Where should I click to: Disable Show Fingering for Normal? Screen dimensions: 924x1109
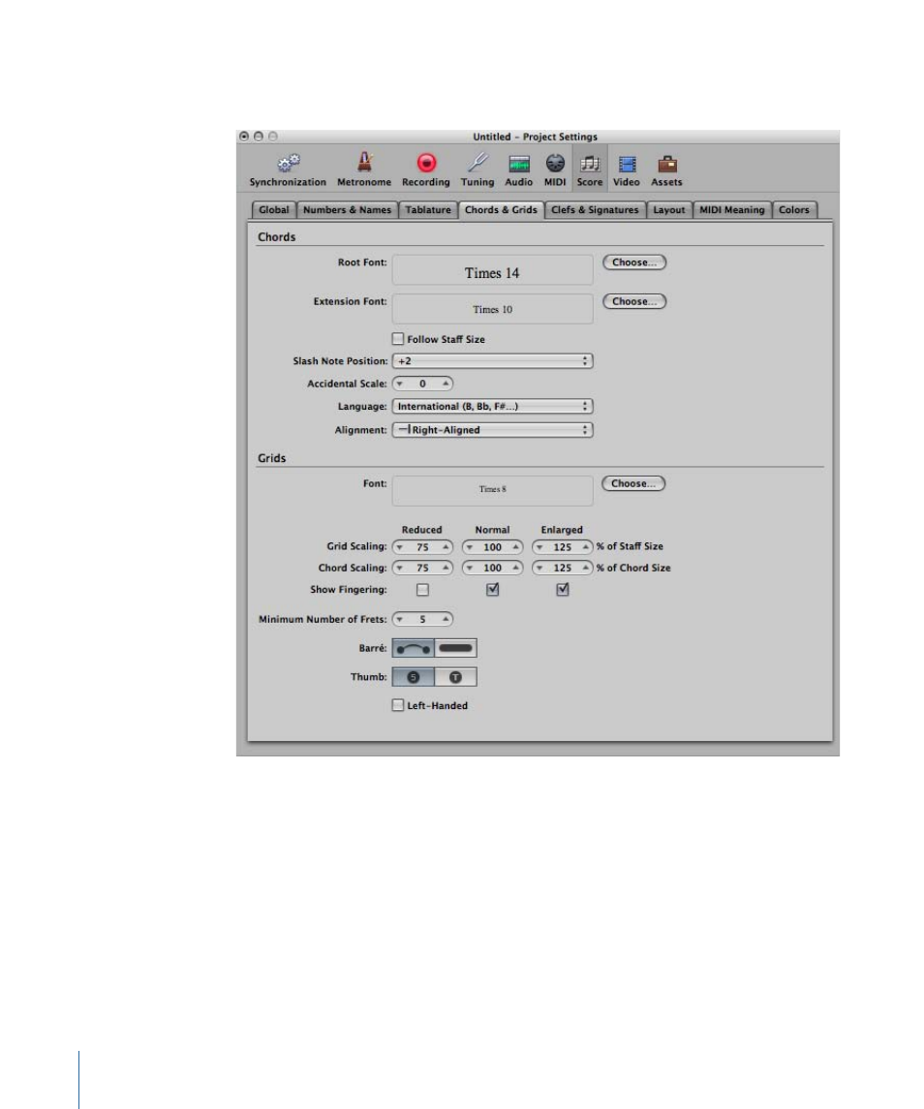(492, 589)
